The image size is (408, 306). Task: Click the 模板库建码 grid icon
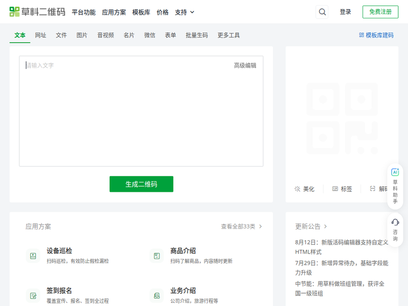(362, 35)
